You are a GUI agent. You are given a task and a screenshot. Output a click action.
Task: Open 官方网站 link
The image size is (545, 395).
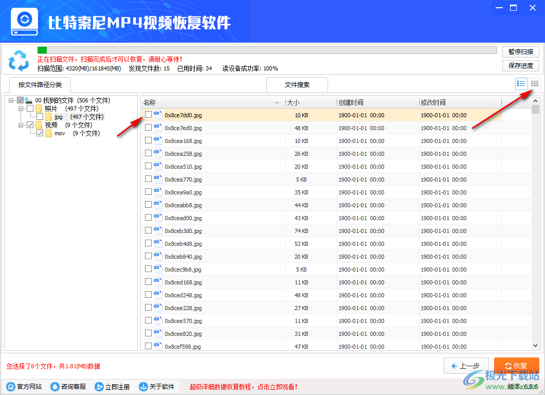click(x=24, y=387)
